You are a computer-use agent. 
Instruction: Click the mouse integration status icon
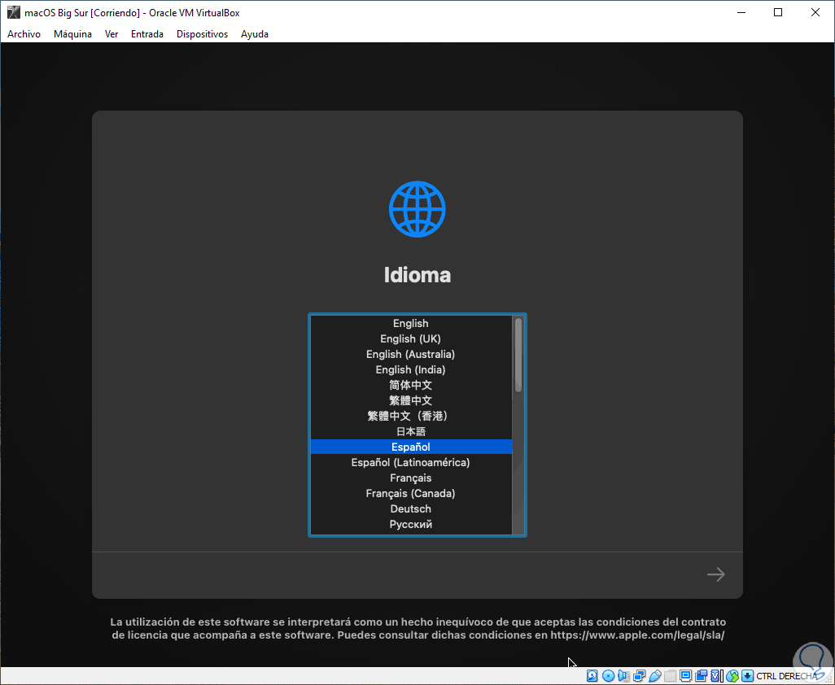coord(732,676)
